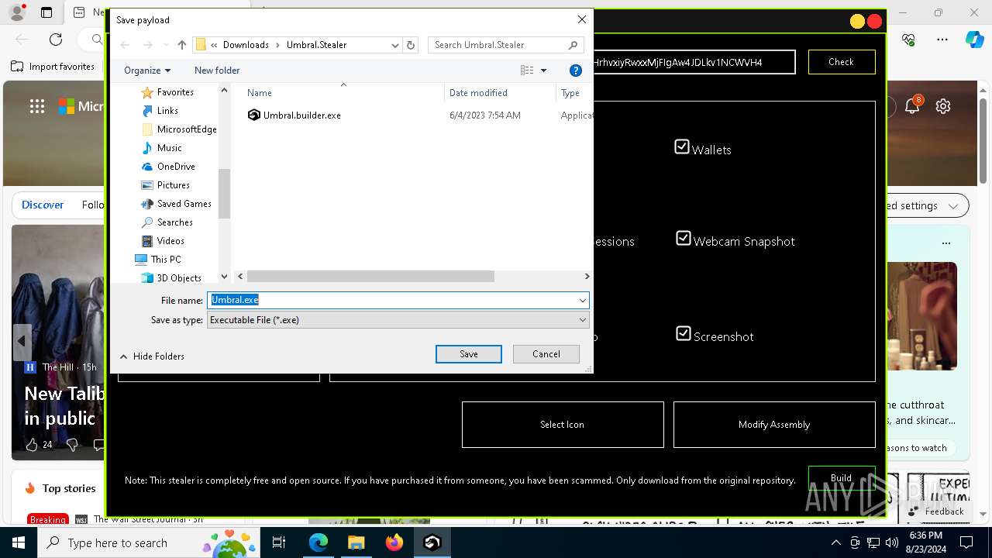
Task: Select OneDrive in navigation pane
Action: 147,167
